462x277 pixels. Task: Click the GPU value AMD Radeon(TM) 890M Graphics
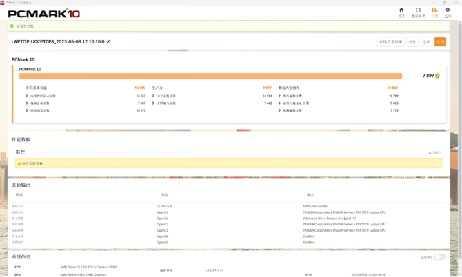[83, 274]
